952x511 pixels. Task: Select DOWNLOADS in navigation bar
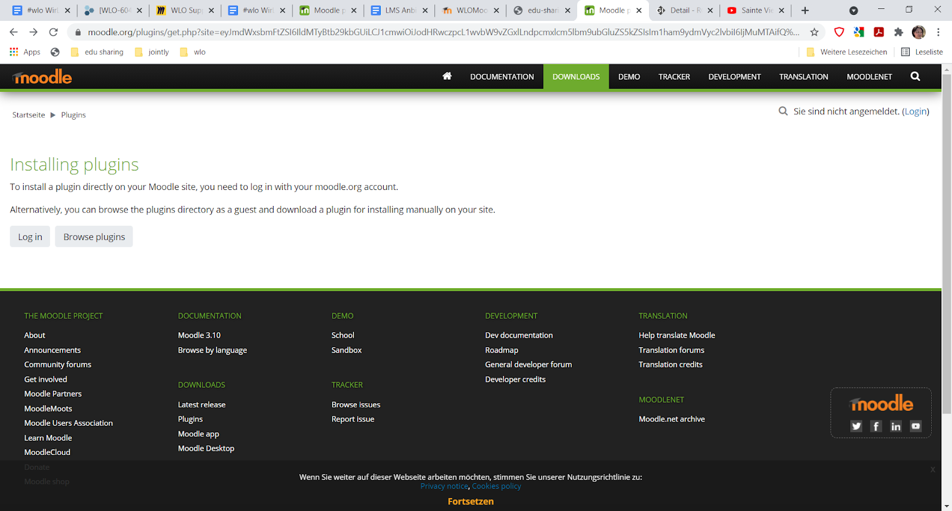576,76
